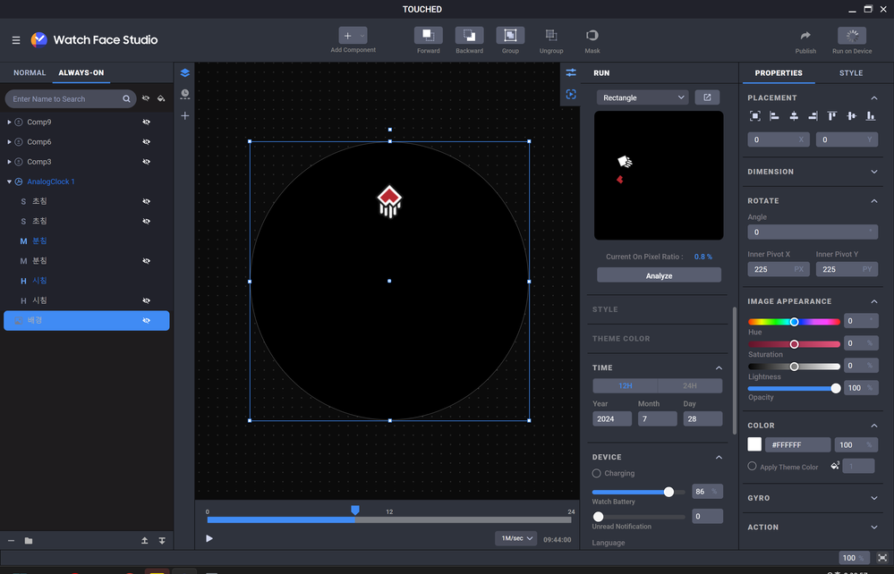Screen dimensions: 894x574
Task: Click the Watch Battery slider handle
Action: click(x=668, y=492)
